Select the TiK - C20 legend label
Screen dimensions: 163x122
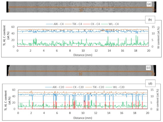[95, 87]
